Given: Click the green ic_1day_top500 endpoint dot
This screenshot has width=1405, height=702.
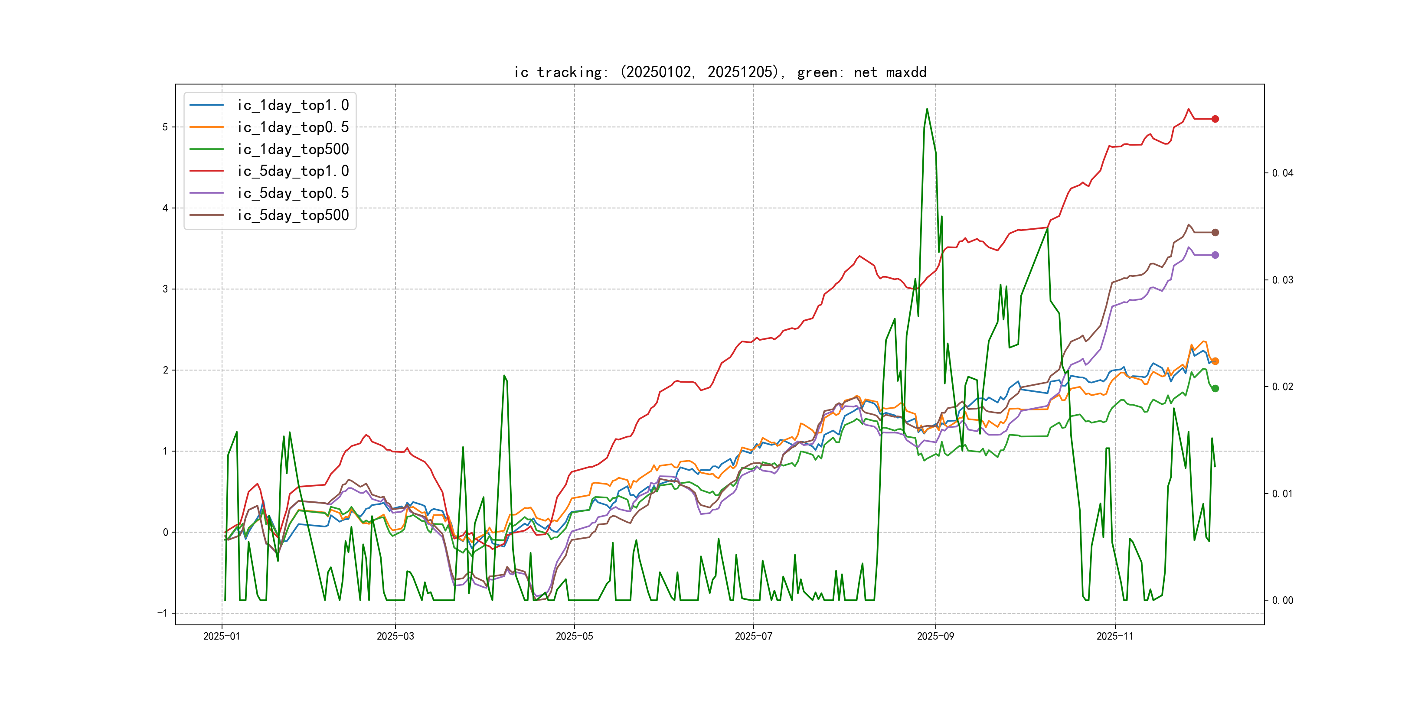Looking at the screenshot, I should (x=1215, y=389).
